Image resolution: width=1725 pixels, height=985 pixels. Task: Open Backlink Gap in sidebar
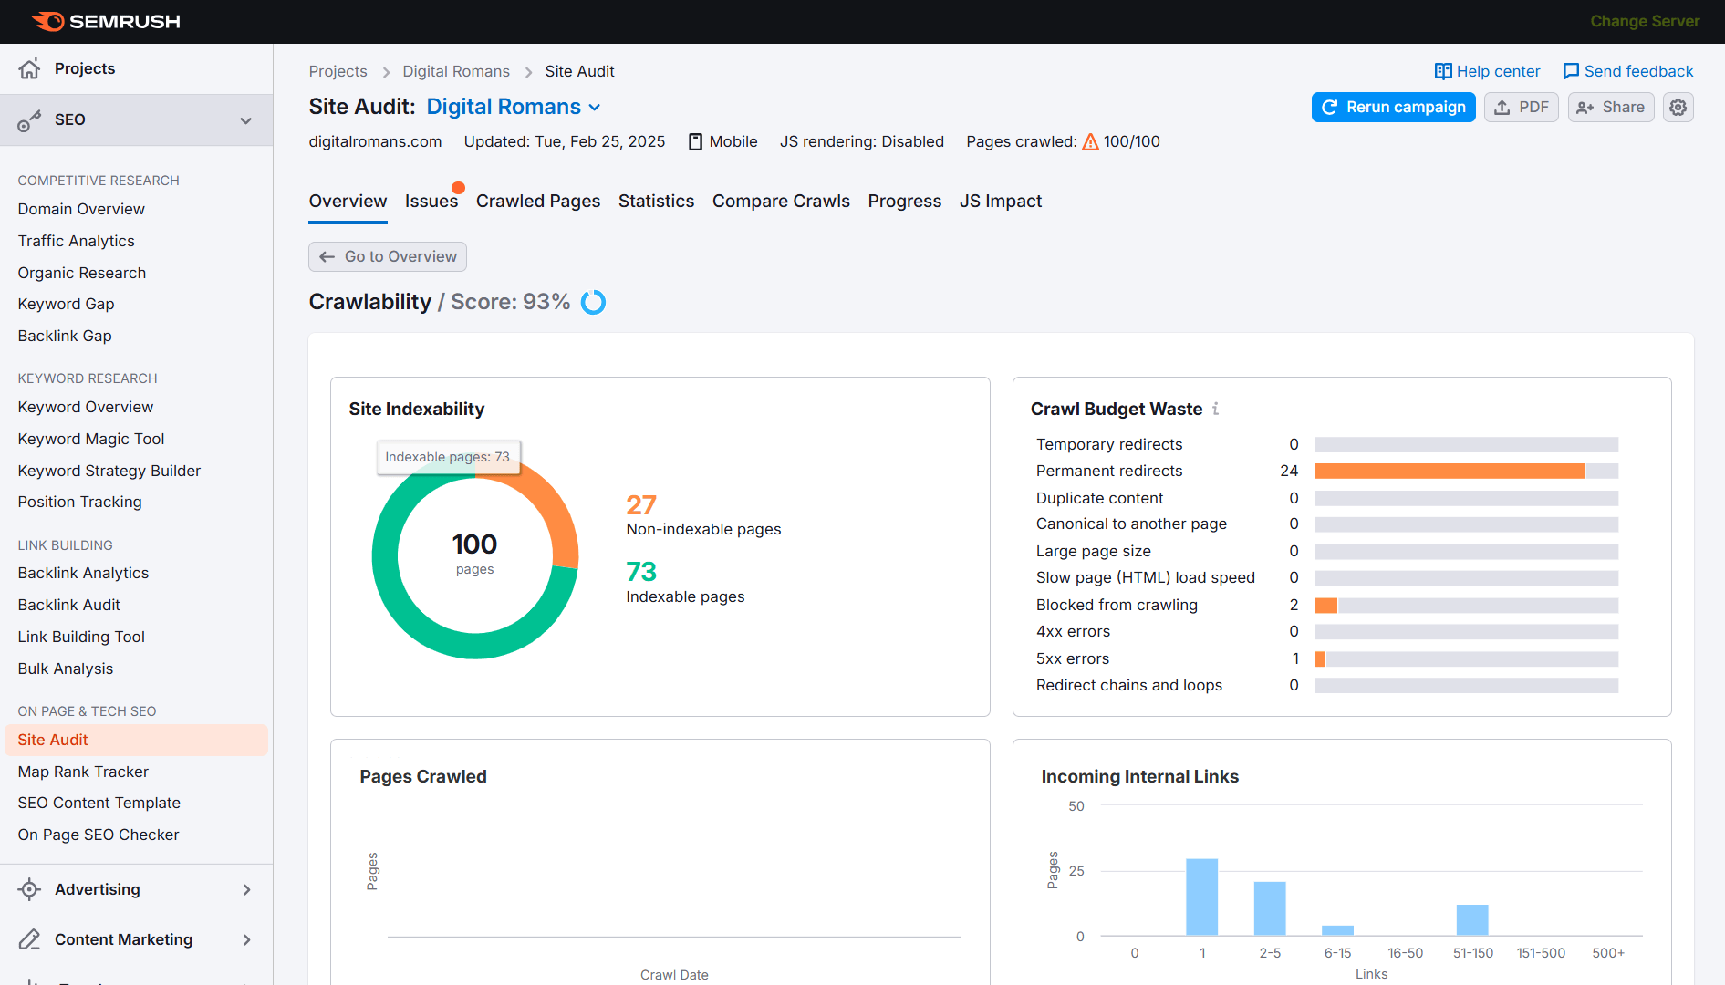pos(64,336)
